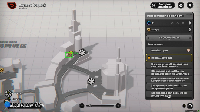Click the chest marker at the left edge
The width and height of the screenshot is (200, 112).
click(x=2, y=70)
